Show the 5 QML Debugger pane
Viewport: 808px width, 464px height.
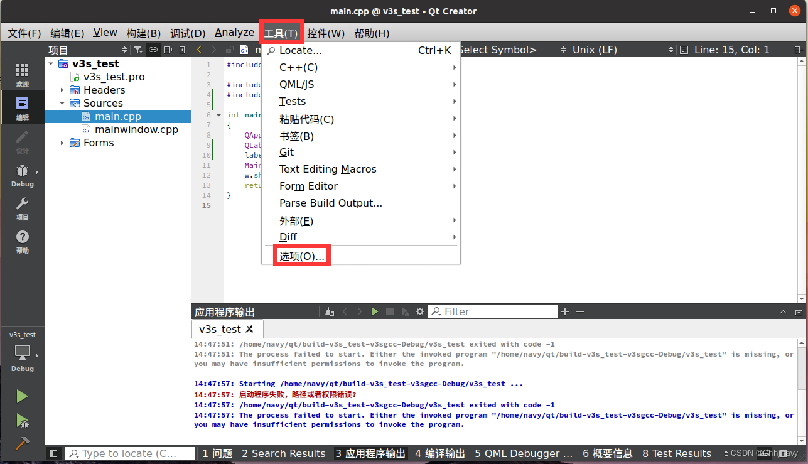(x=524, y=453)
